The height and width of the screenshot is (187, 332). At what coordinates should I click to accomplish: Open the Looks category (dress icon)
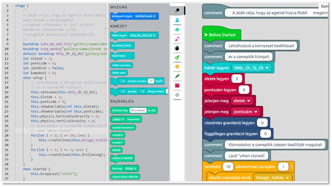[177, 20]
